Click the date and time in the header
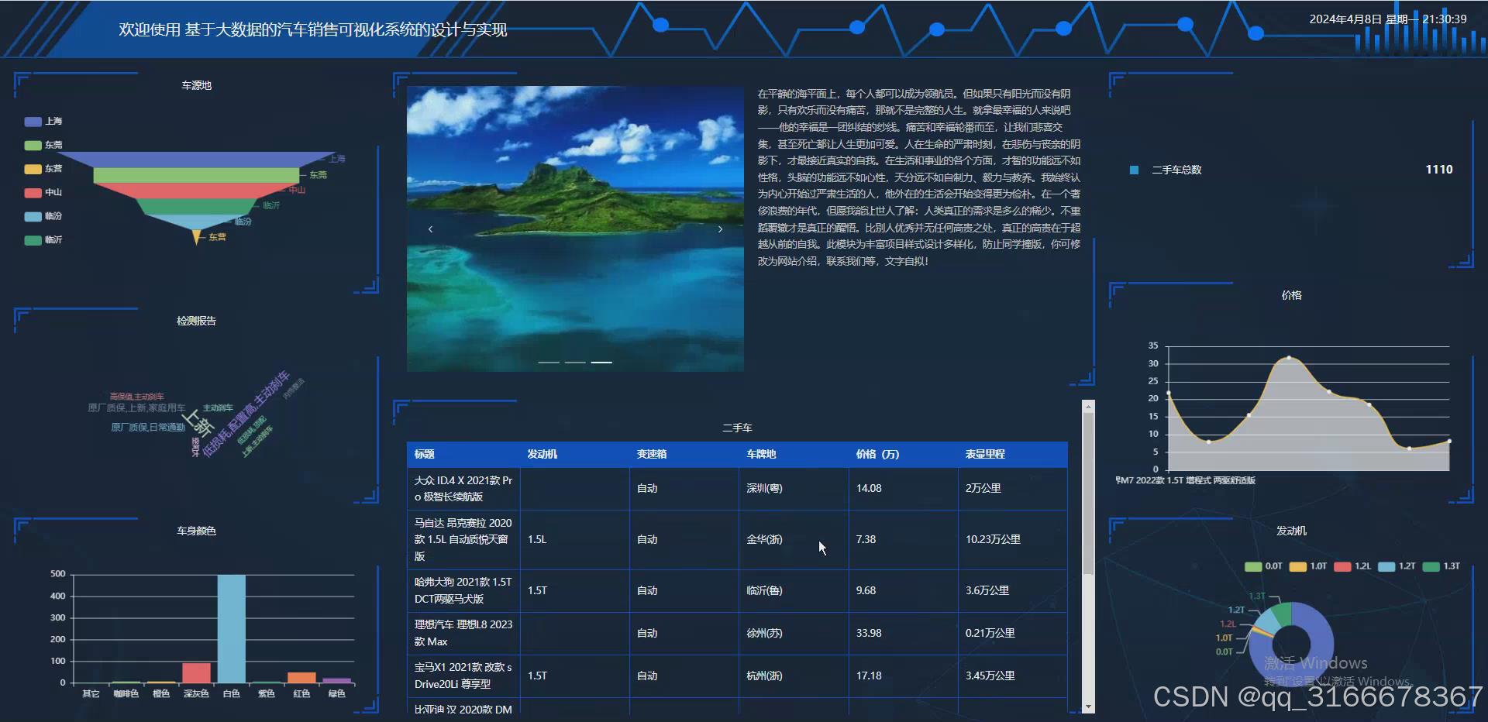This screenshot has width=1488, height=722. pos(1388,19)
